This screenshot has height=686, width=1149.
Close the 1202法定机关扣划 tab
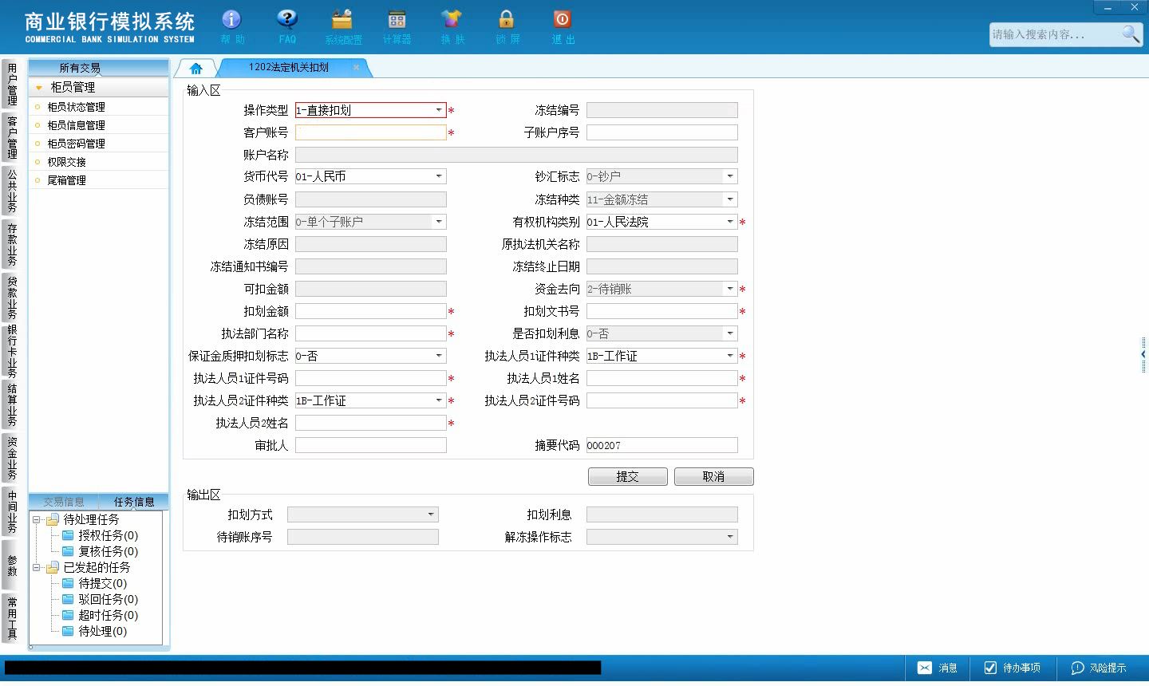click(356, 68)
